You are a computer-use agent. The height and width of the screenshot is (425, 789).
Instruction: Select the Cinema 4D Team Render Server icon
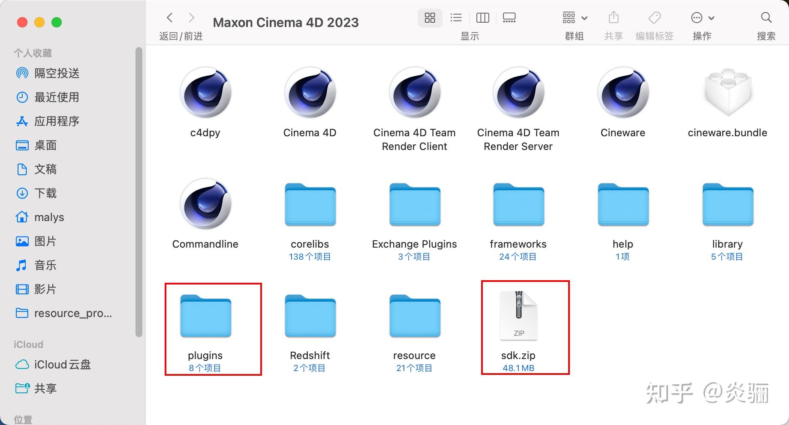click(518, 92)
